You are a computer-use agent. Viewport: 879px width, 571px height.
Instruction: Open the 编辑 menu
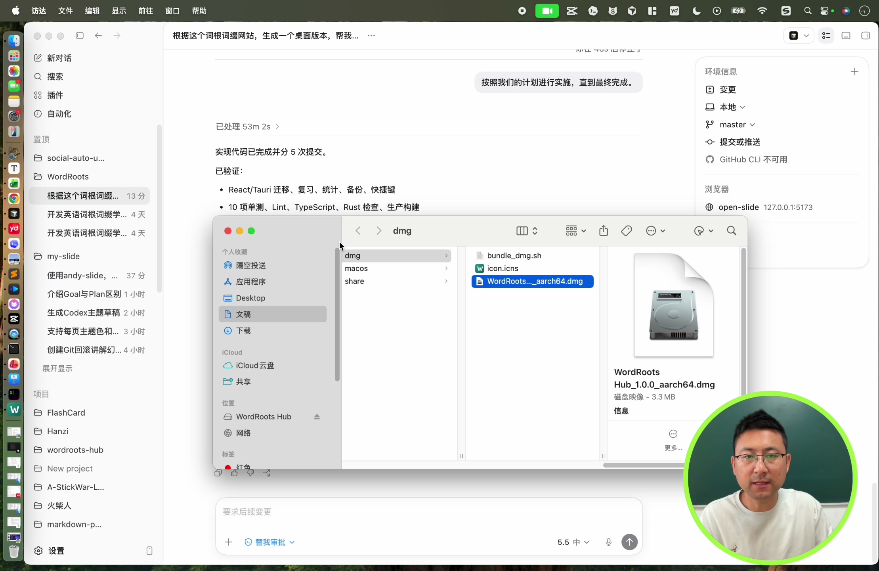coord(92,11)
